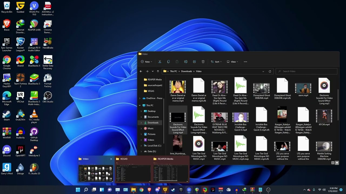The width and height of the screenshot is (346, 194).
Task: Click the Delete trash icon in Explorer
Action: click(x=203, y=62)
